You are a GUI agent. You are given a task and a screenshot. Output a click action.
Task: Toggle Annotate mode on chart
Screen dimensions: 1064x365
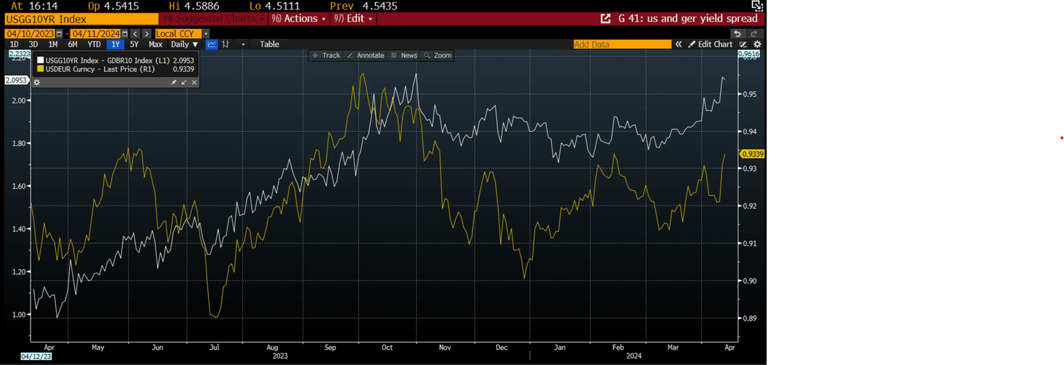coord(365,55)
